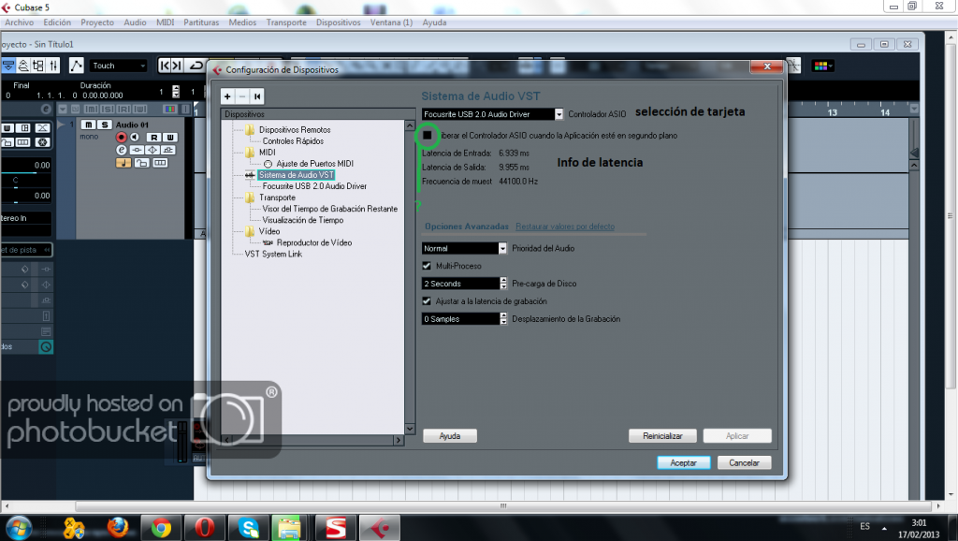Go to previous marker in toolbar
Image resolution: width=958 pixels, height=541 pixels.
165,66
